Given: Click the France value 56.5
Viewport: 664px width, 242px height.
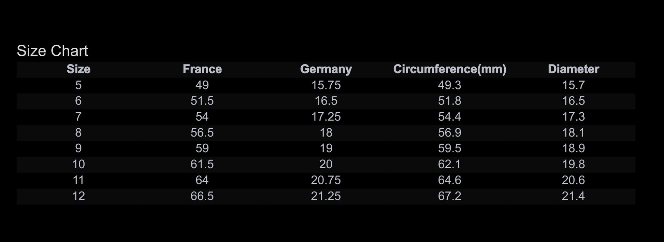Looking at the screenshot, I should (202, 133).
